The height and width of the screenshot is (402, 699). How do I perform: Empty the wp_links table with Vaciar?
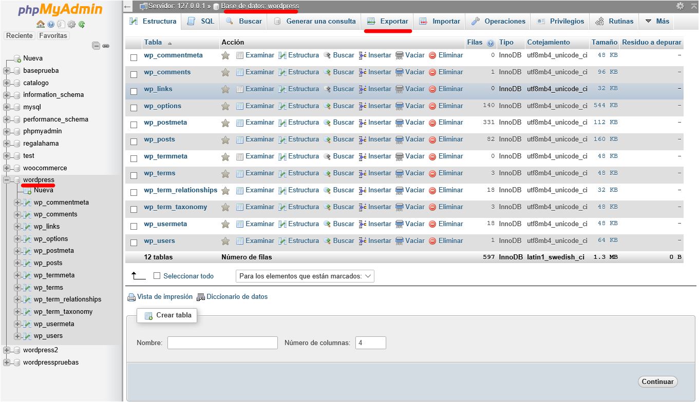pos(410,89)
